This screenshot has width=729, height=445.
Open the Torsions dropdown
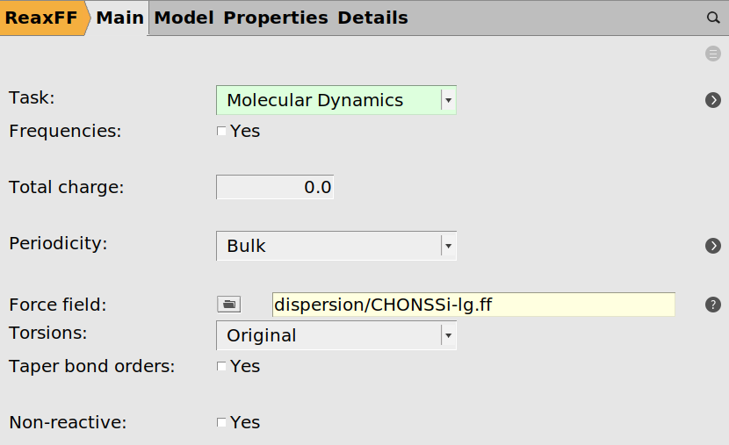click(x=336, y=335)
